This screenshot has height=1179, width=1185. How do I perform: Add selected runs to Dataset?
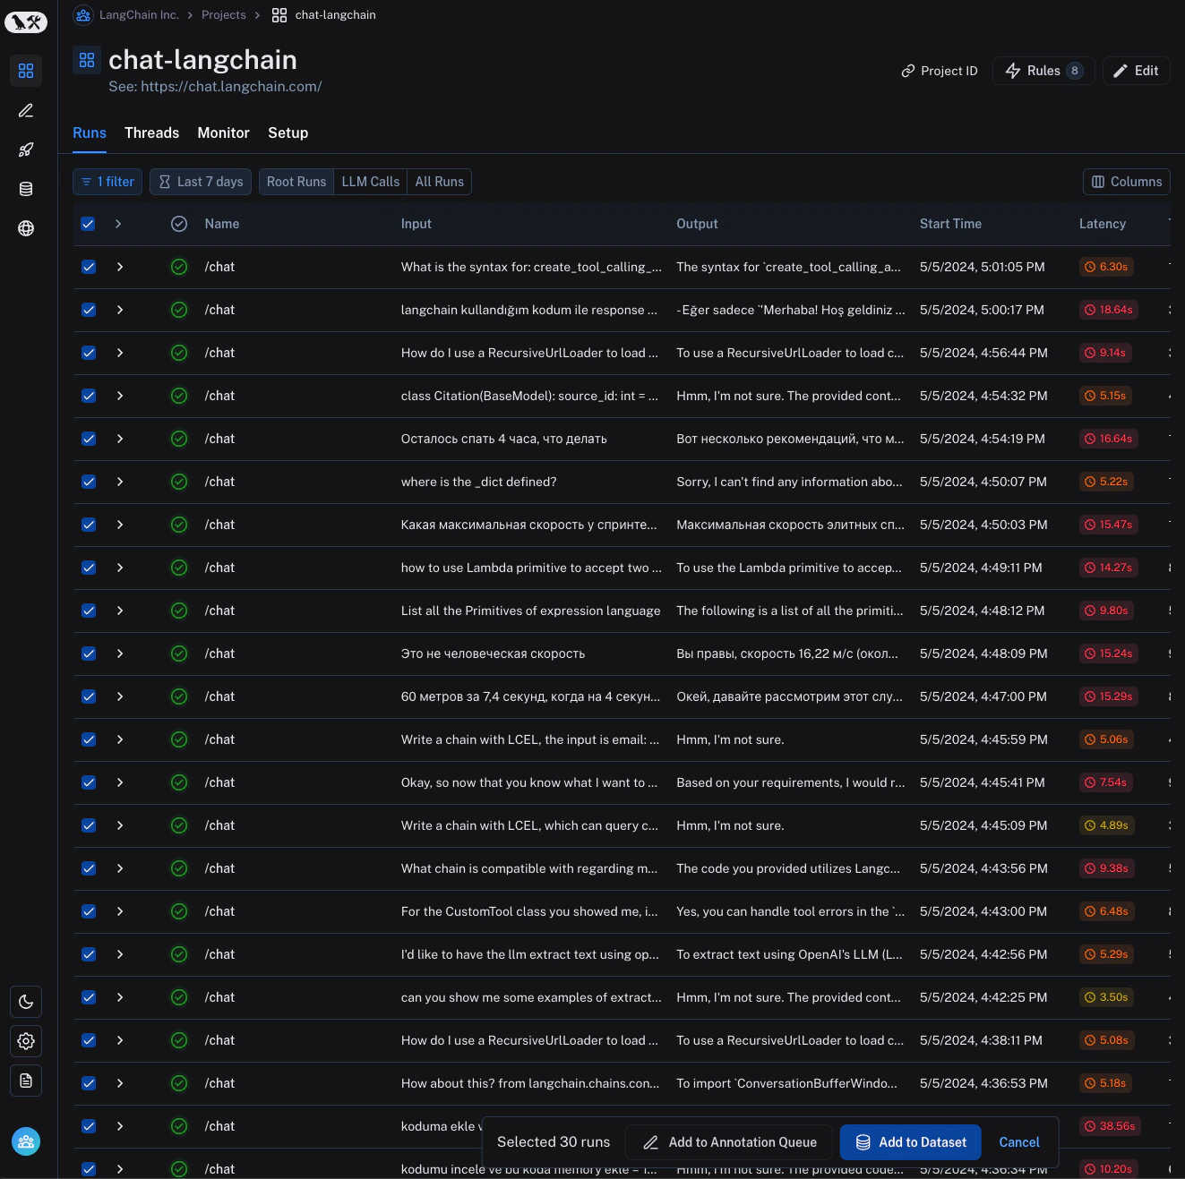[x=910, y=1142]
